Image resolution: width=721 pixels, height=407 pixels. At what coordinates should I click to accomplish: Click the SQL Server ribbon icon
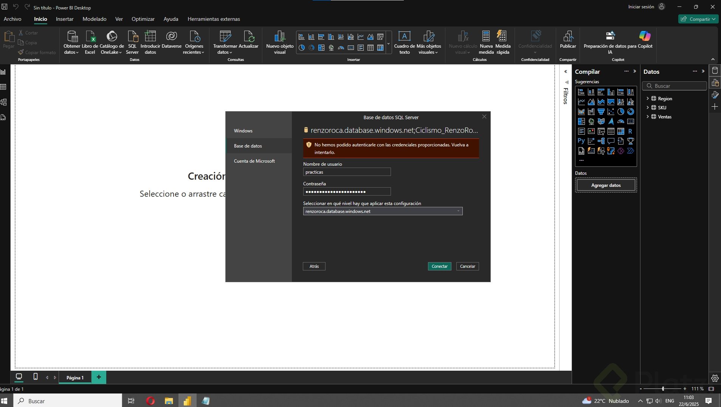click(132, 42)
